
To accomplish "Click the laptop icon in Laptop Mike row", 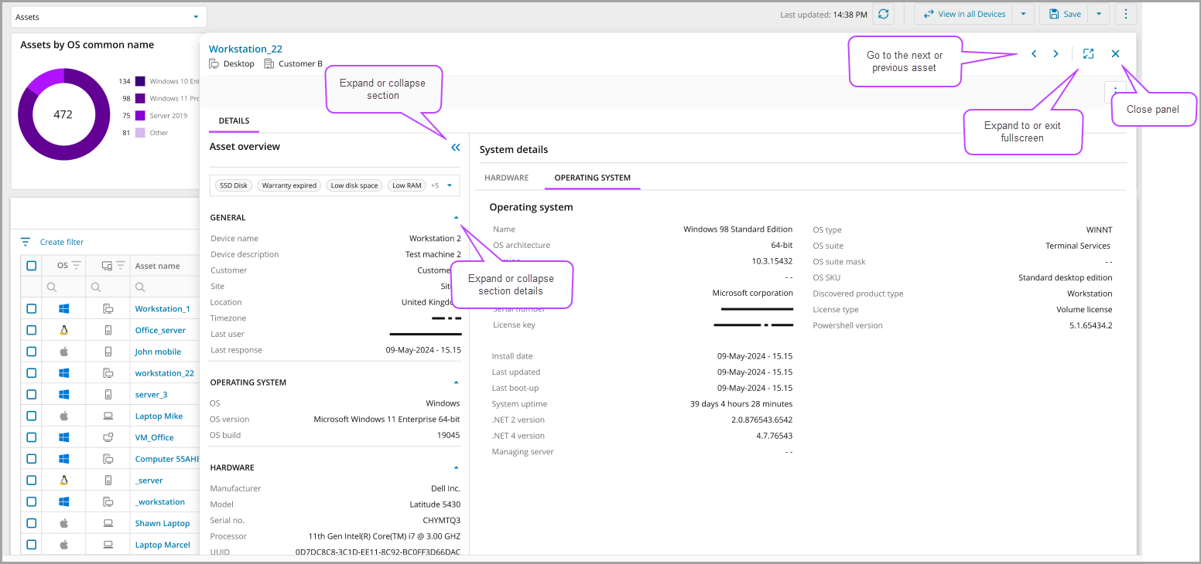I will (x=108, y=416).
